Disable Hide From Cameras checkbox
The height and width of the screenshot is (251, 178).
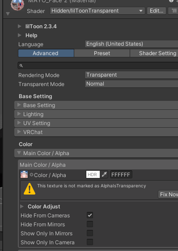[x=90, y=215]
